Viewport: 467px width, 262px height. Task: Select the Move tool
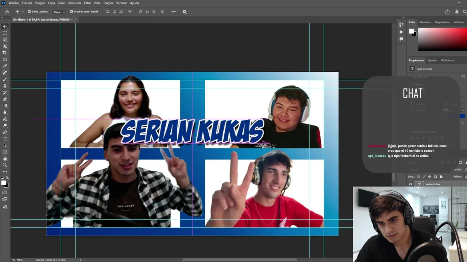point(5,27)
